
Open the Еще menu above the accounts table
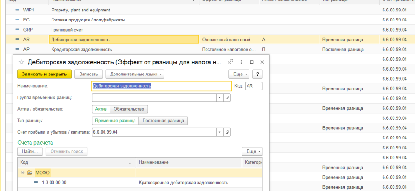pyautogui.click(x=252, y=151)
